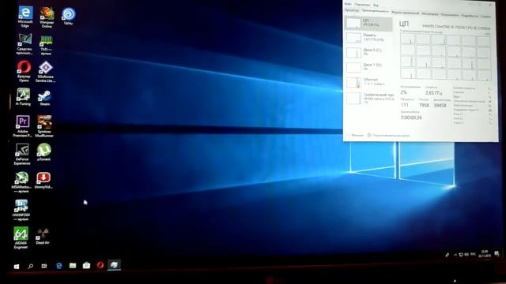The width and height of the screenshot is (506, 284).
Task: Switch to the Processes tab
Action: (351, 10)
